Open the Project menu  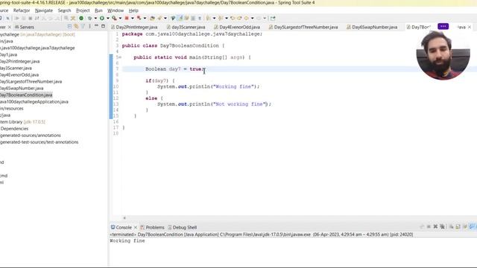click(x=83, y=10)
